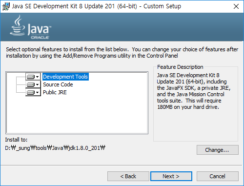This screenshot has height=186, width=244.
Task: Open the Development Tools install option dropdown arrow
Action: [x=38, y=77]
